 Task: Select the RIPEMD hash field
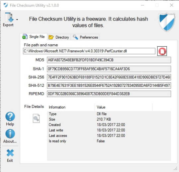pos(109,94)
